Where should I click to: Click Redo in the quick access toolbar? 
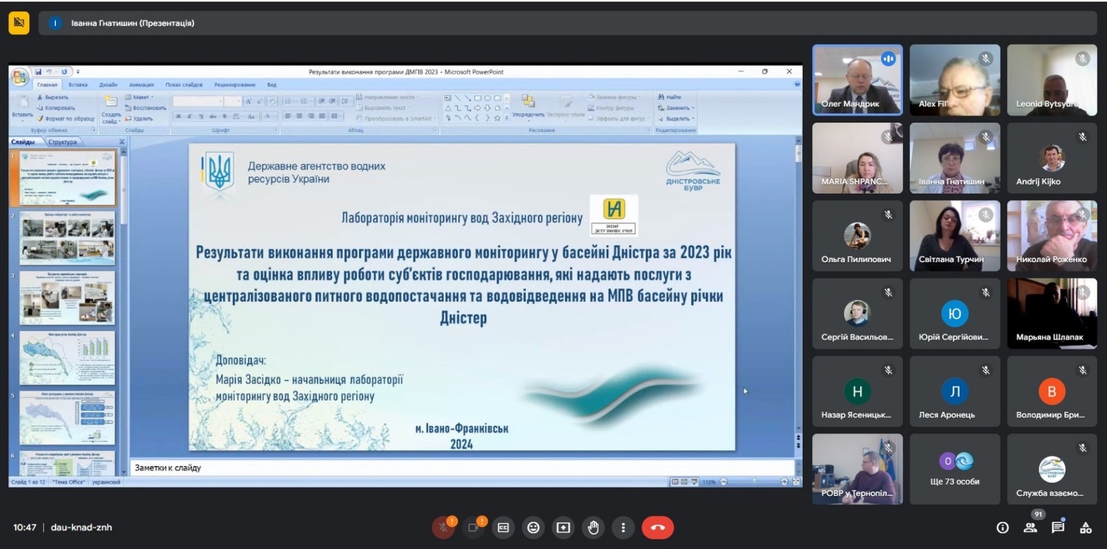64,71
